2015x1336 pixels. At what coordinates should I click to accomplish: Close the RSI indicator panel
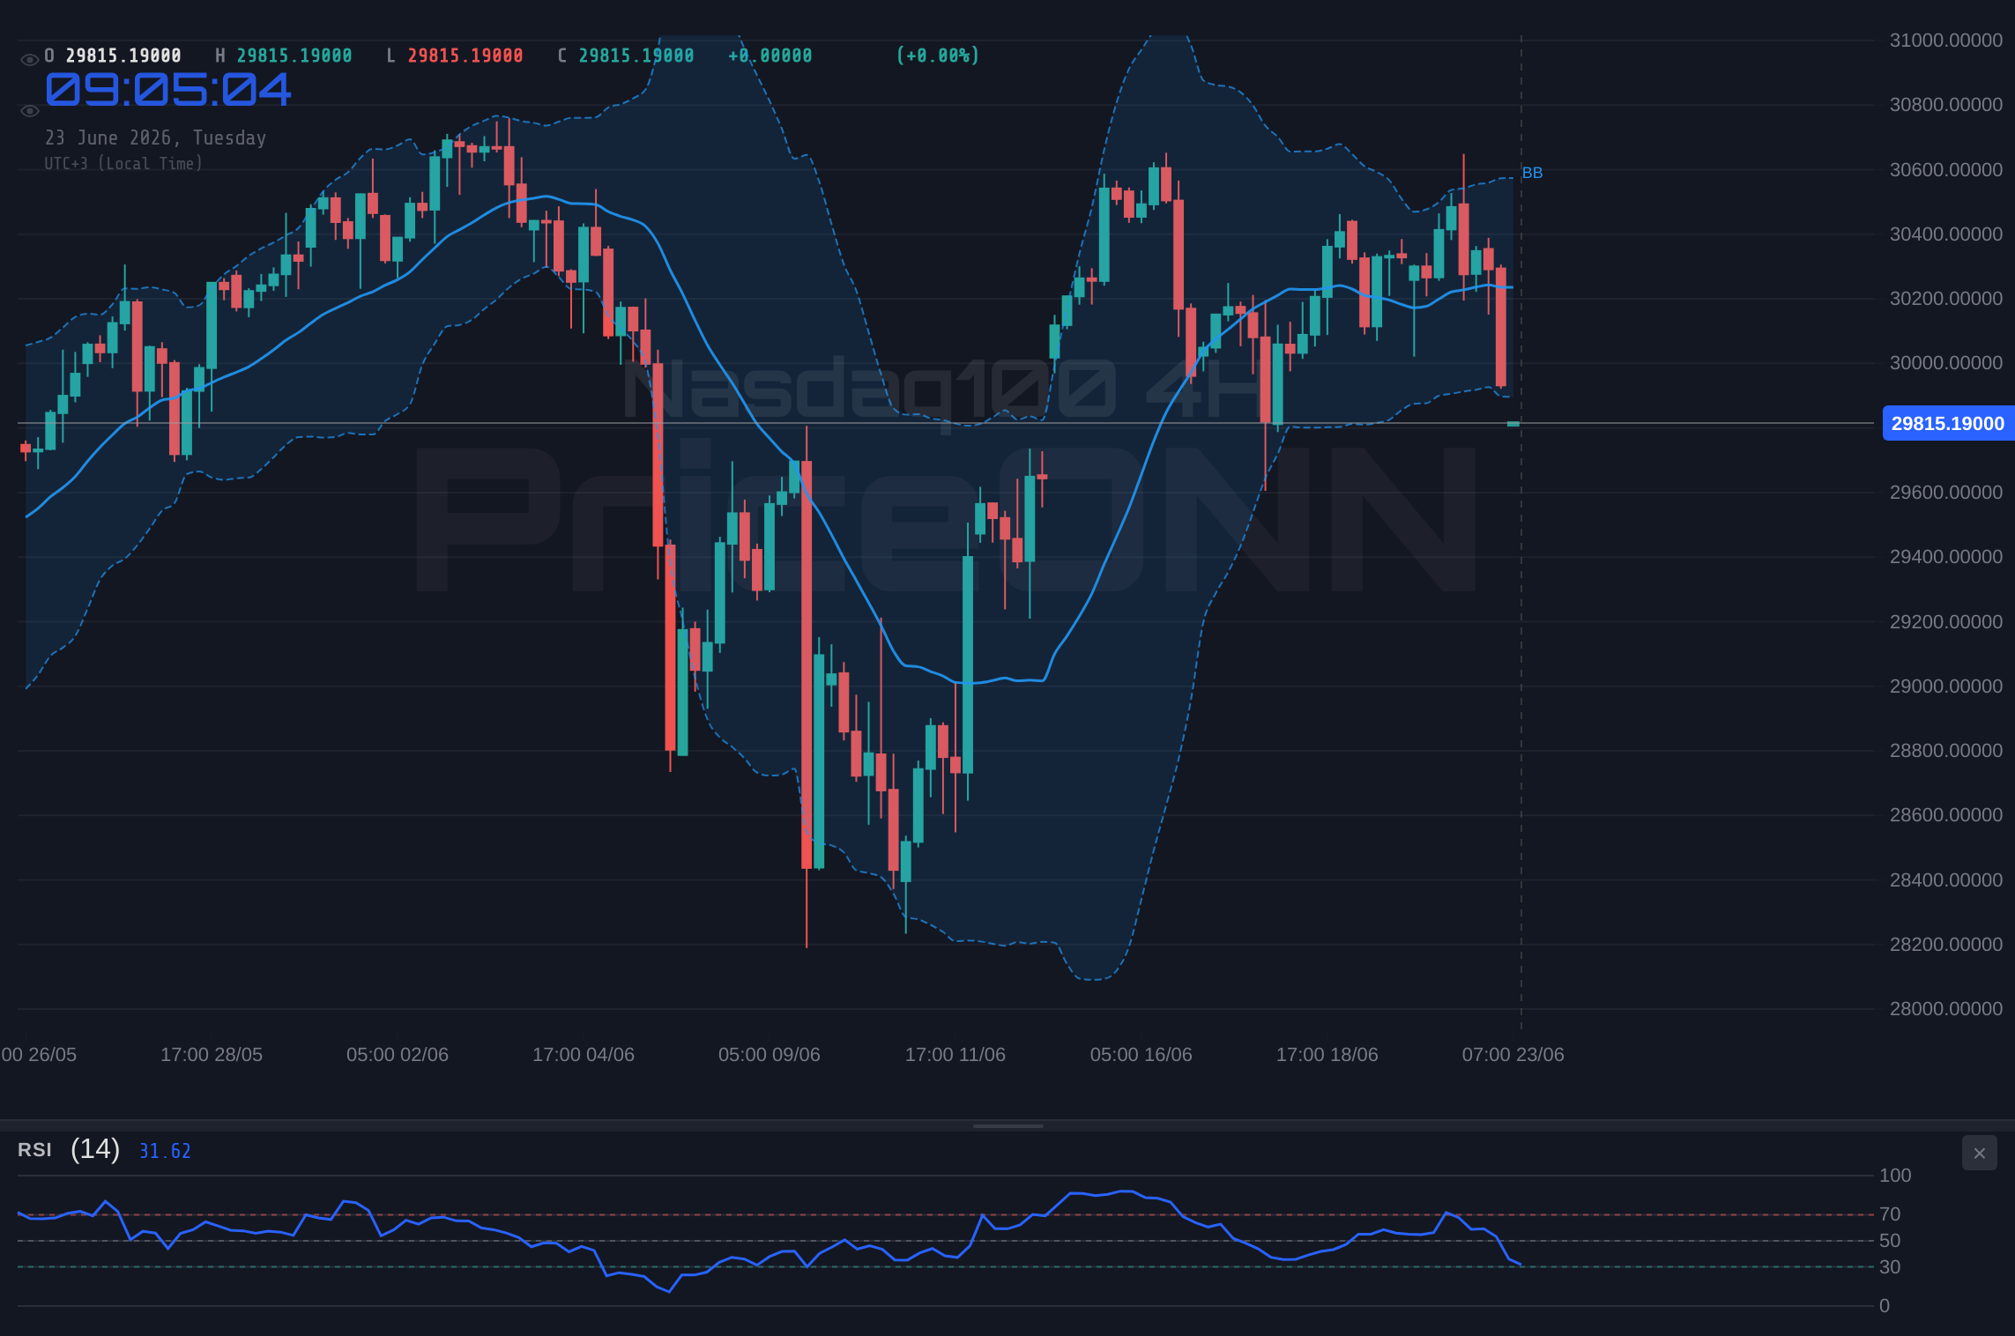tap(1979, 1153)
